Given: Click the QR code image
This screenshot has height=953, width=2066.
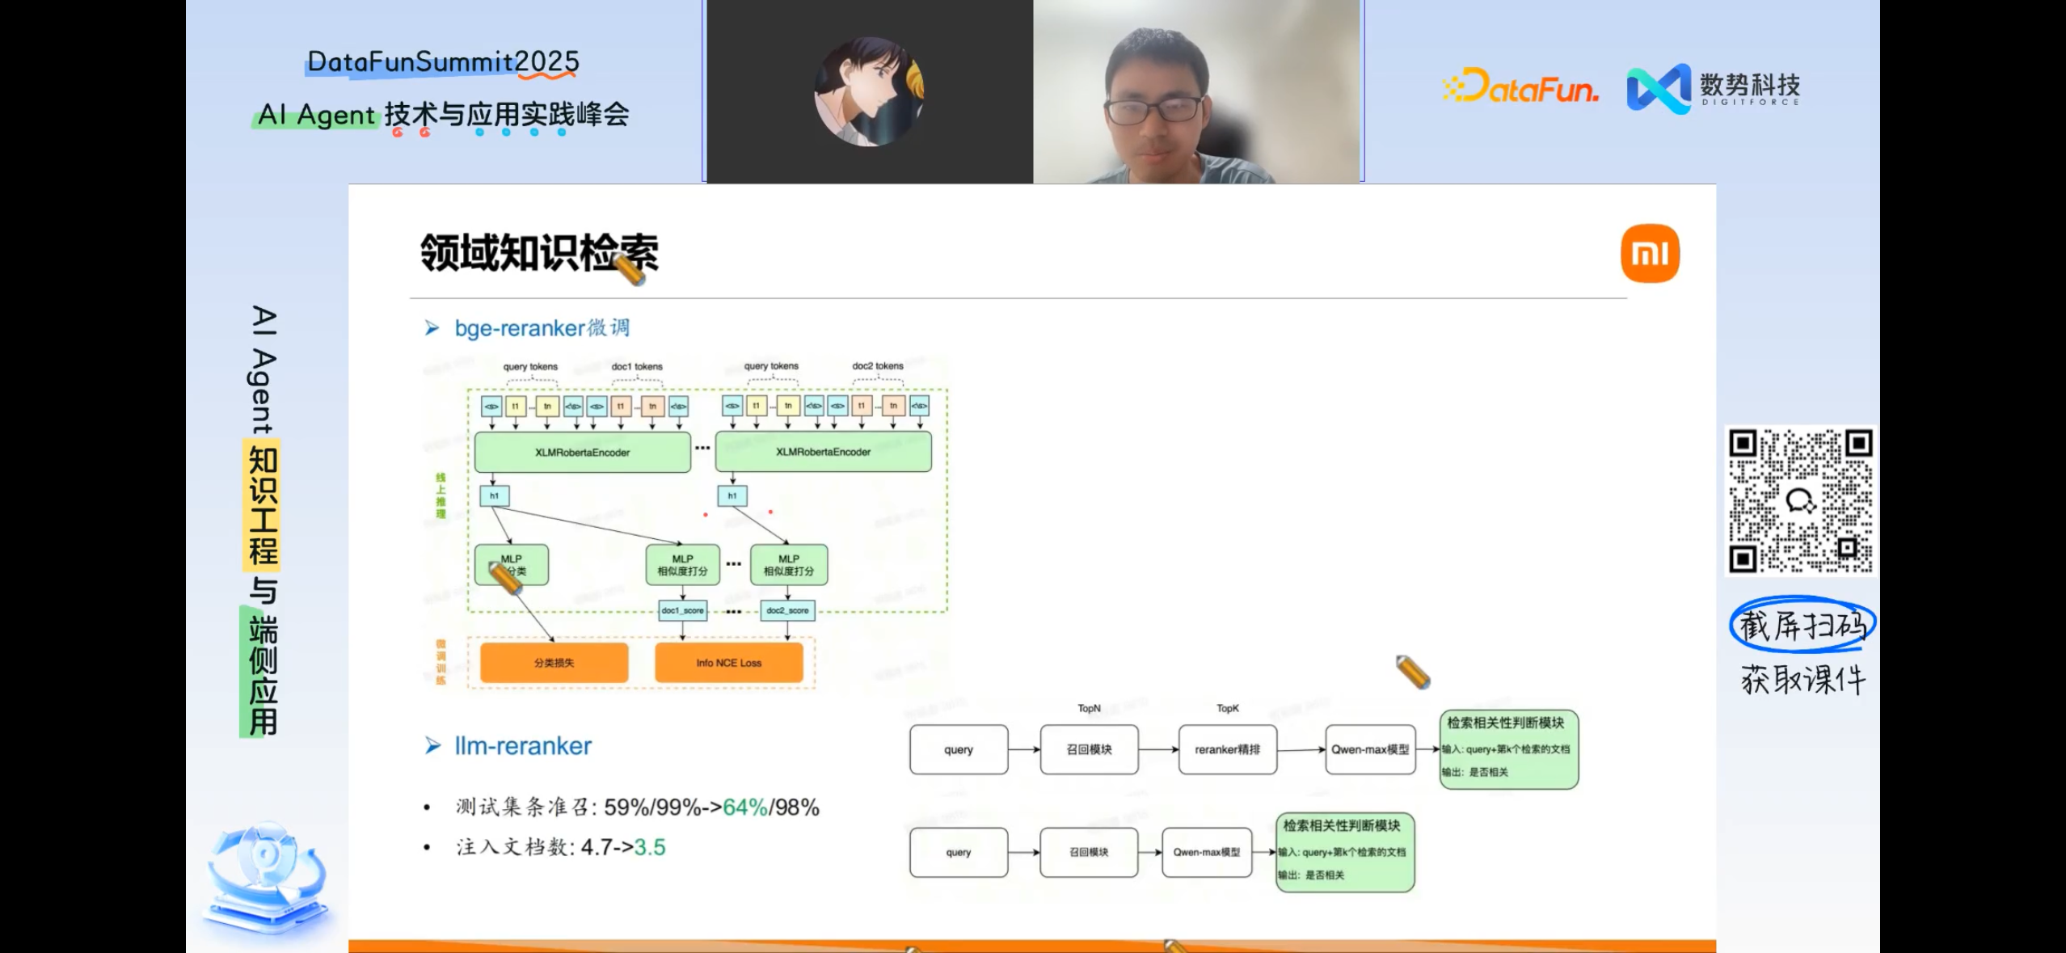Looking at the screenshot, I should coord(1800,501).
